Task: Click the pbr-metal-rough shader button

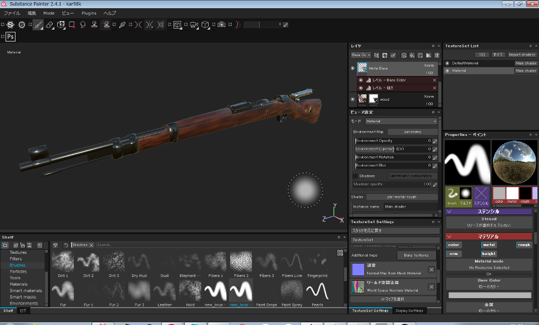Action: click(x=402, y=197)
